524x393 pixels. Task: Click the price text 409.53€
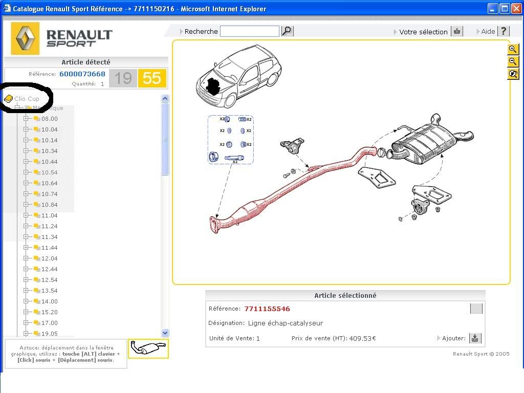363,338
